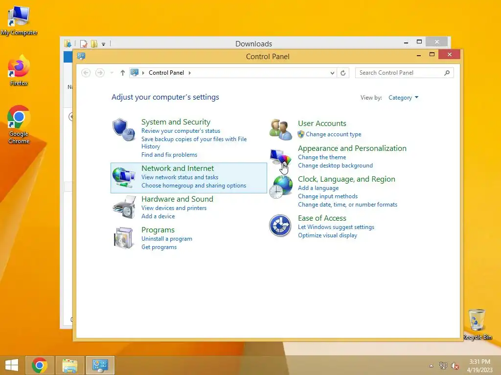Viewport: 501px width, 375px height.
Task: Select the My Computer desktop icon
Action: pyautogui.click(x=19, y=20)
